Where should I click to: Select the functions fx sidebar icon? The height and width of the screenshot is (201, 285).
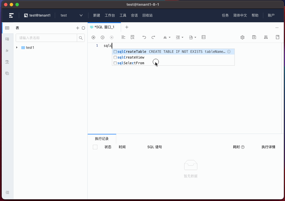7,51
